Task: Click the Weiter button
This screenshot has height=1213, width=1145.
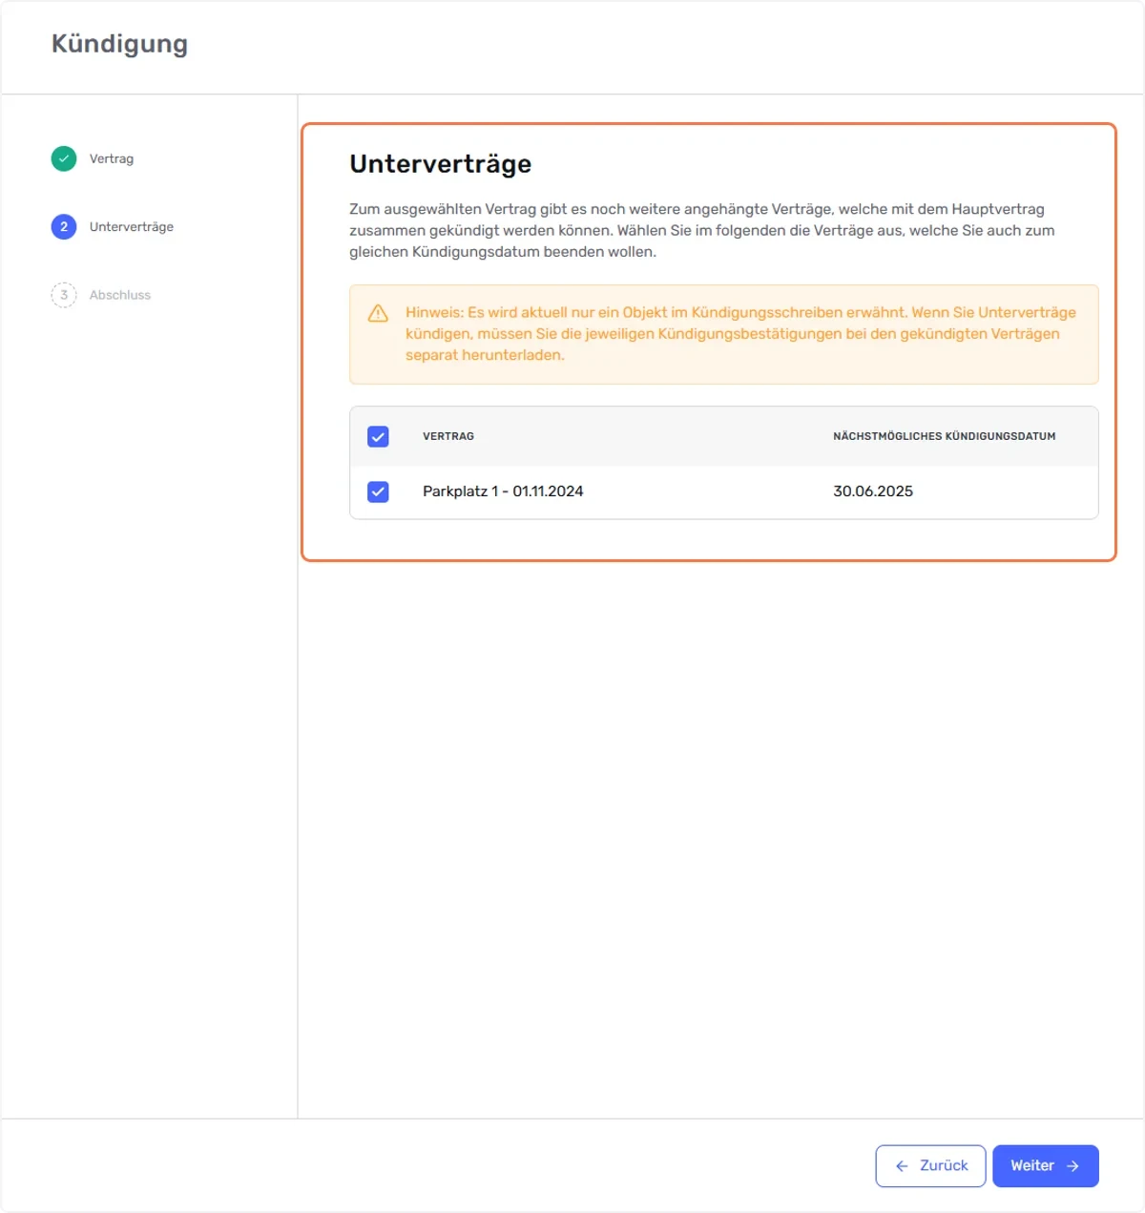Action: (1046, 1166)
